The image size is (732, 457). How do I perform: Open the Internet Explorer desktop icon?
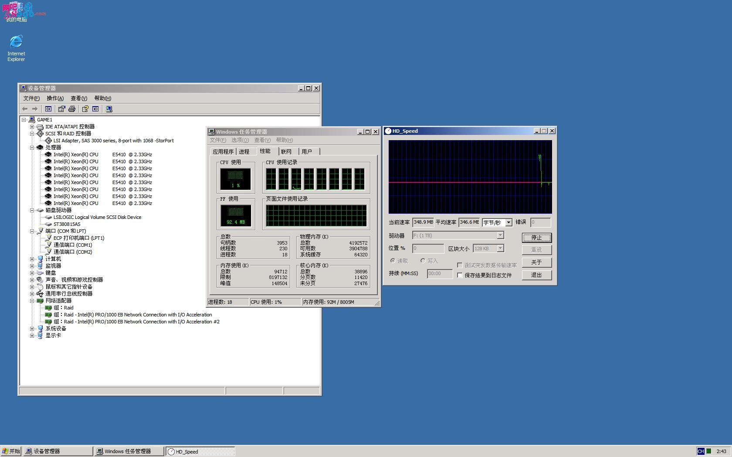(16, 48)
